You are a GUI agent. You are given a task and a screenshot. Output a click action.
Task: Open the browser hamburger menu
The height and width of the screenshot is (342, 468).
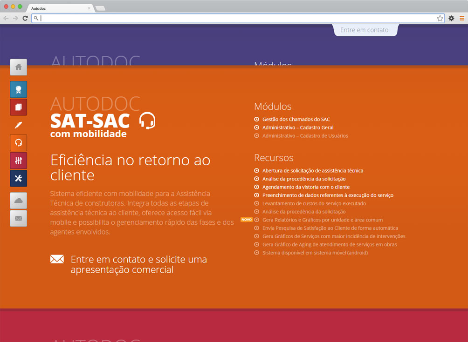461,18
